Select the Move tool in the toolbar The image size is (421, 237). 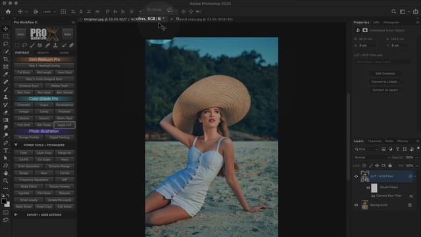point(6,29)
